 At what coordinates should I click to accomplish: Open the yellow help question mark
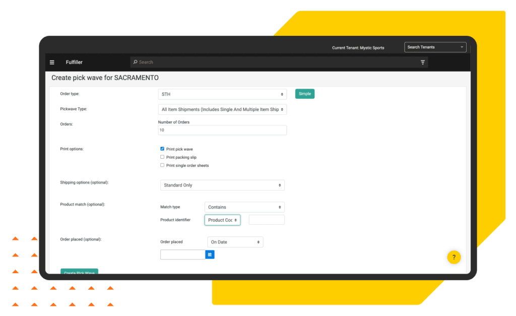pyautogui.click(x=454, y=258)
